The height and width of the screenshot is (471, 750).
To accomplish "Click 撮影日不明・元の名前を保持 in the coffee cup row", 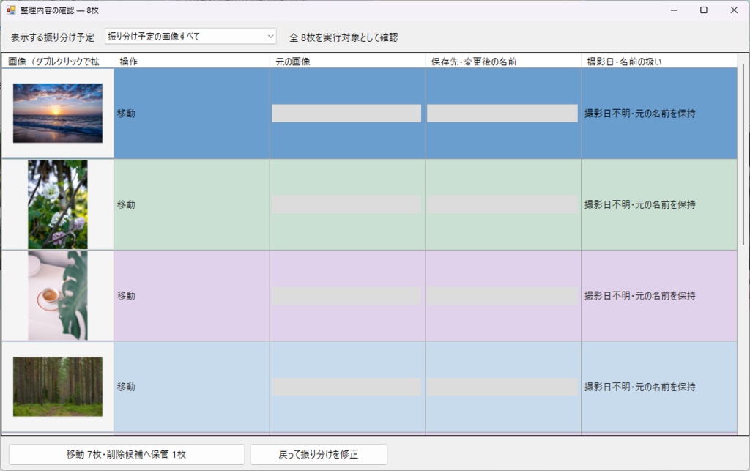I will click(x=639, y=295).
